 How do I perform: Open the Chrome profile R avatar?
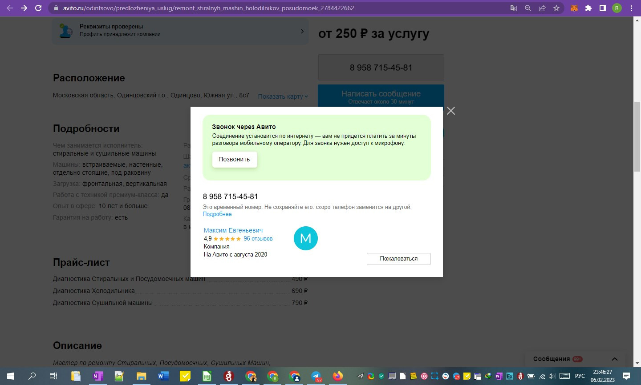617,8
